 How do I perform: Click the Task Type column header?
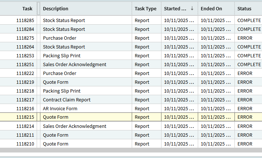145,8
